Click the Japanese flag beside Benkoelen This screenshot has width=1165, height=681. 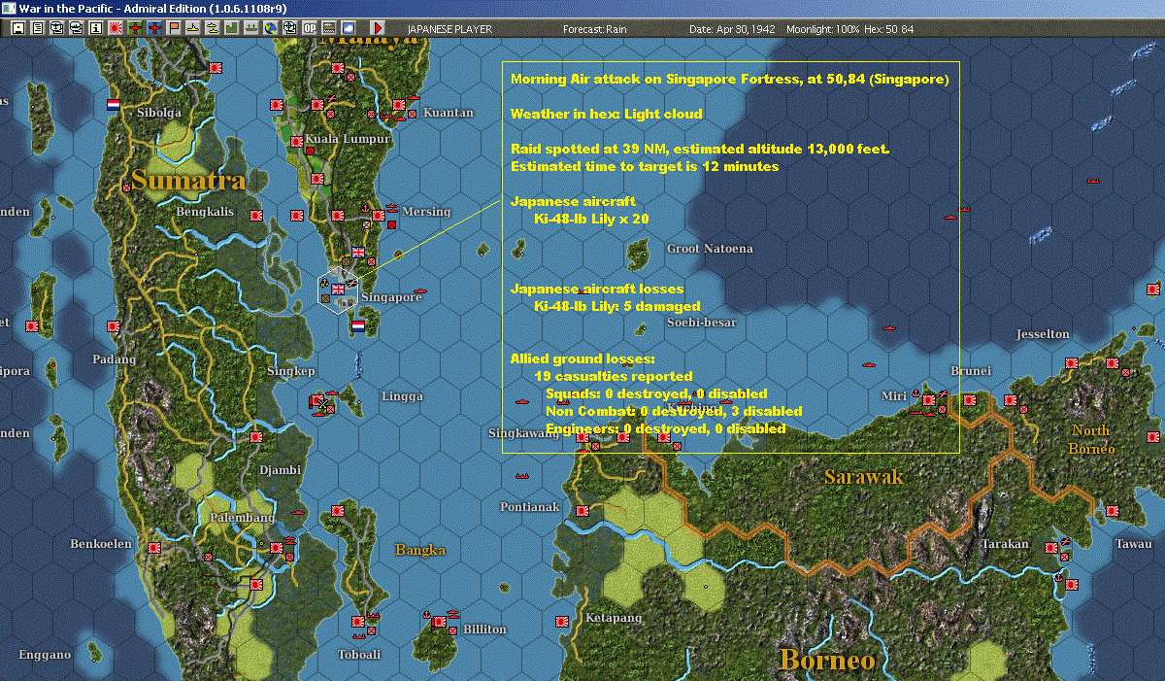pos(154,547)
